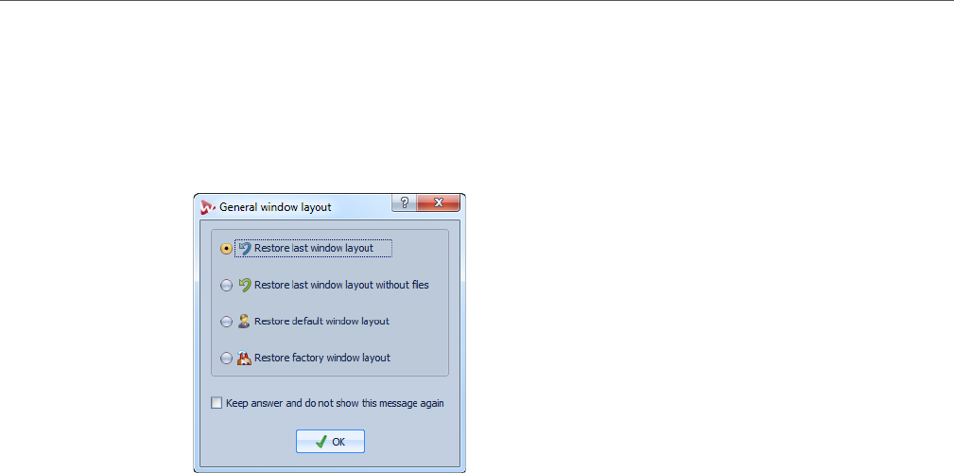Pick the Restore factory window layout radio button

226,358
